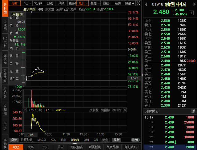Switch to 日线 daily chart
197x150 pixels.
[x=50, y=3]
